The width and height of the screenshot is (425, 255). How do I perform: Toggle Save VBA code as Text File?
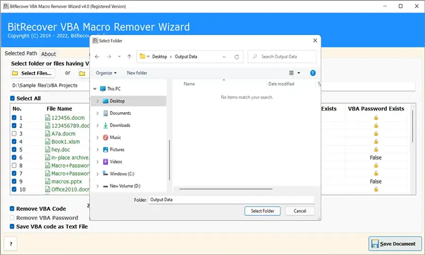coord(13,226)
